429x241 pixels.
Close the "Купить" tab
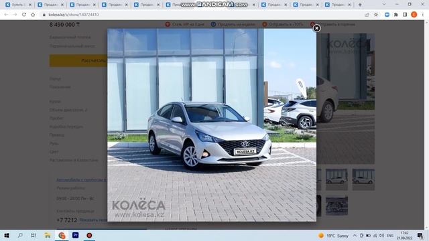click(x=30, y=5)
